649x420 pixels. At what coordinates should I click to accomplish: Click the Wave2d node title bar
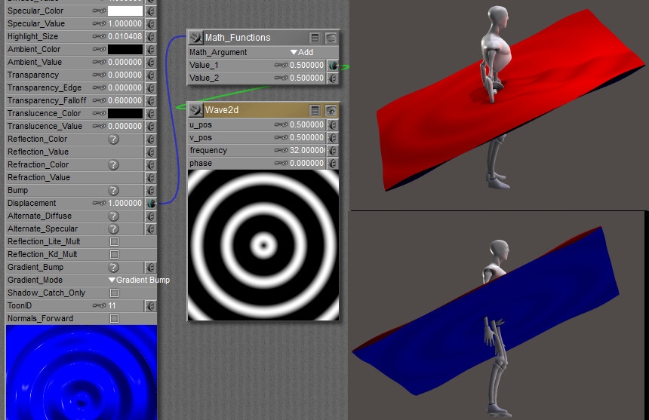[263, 110]
